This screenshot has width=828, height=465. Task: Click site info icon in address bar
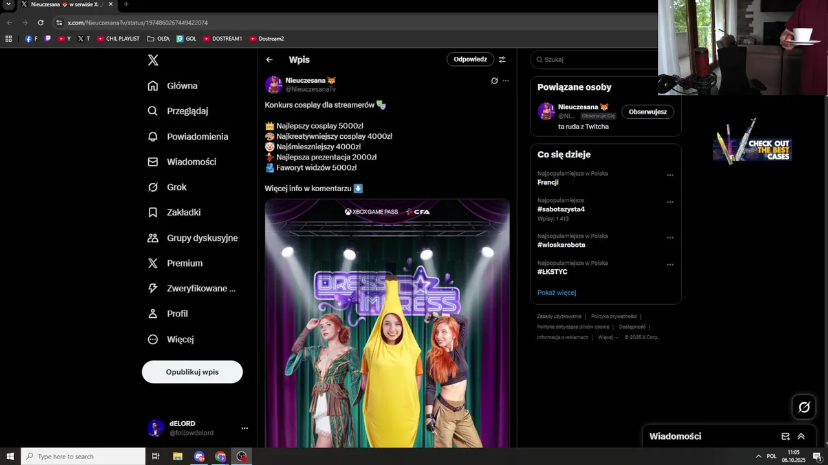coord(59,23)
